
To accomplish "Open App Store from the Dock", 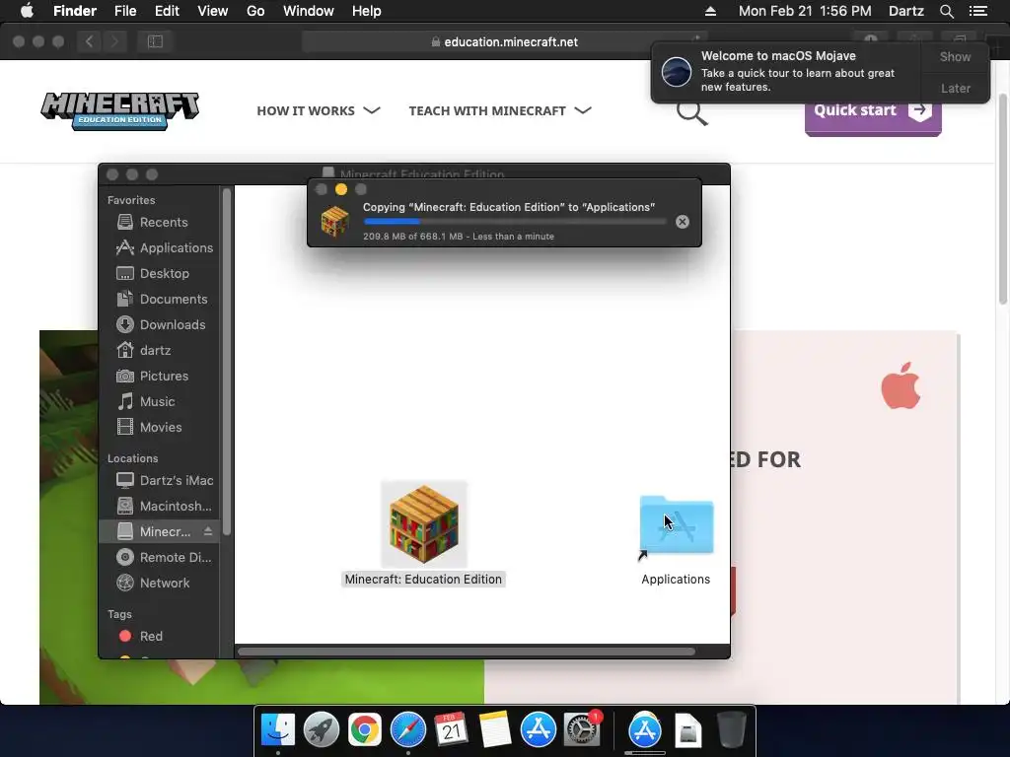I will click(x=538, y=730).
